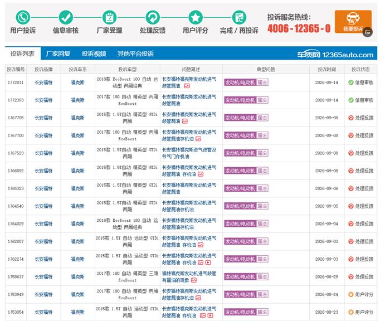The image size is (390, 321).
Task: Open image icon on complaint 1772811
Action: (x=187, y=86)
